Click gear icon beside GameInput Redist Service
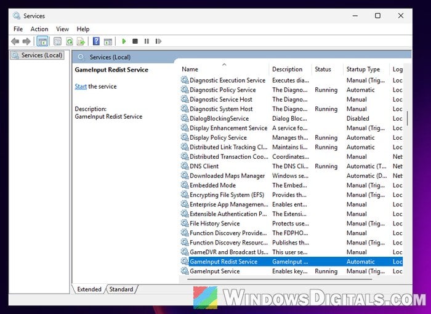431x314 pixels. 185,261
